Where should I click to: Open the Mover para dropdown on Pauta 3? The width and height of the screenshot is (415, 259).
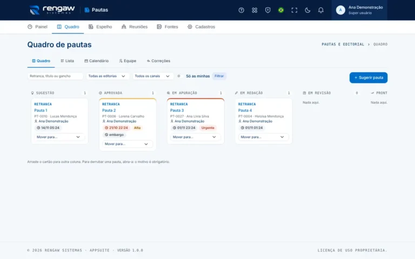click(x=195, y=137)
